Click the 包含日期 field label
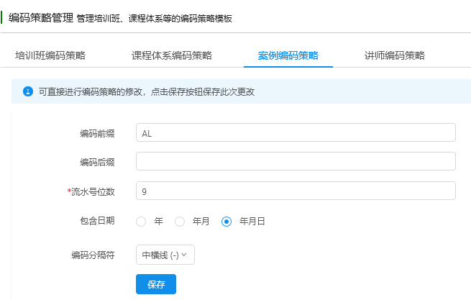The height and width of the screenshot is (300, 471). 97,221
